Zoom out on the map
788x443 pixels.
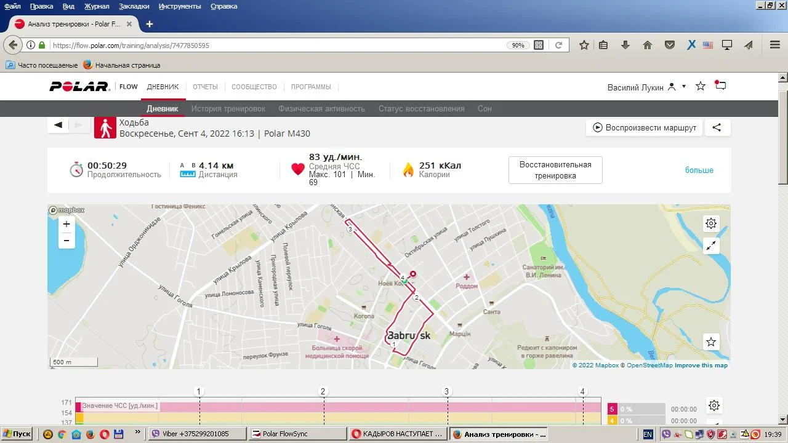pyautogui.click(x=66, y=241)
